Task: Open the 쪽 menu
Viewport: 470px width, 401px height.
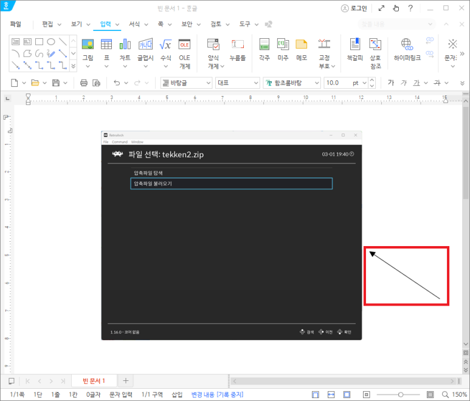Action: click(x=161, y=24)
